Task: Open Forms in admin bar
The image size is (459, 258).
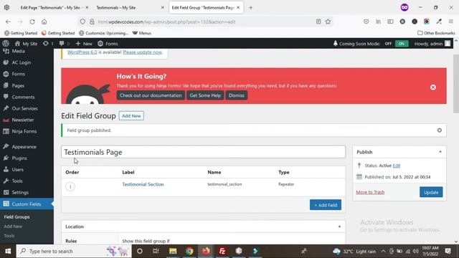Action: tap(108, 44)
